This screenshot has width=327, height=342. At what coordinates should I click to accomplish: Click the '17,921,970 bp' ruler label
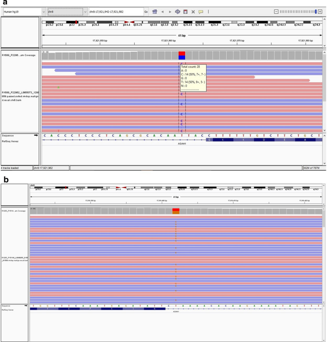pyautogui.click(x=237, y=41)
